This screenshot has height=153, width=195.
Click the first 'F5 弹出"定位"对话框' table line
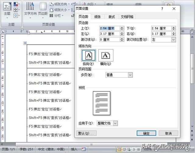click(x=45, y=54)
